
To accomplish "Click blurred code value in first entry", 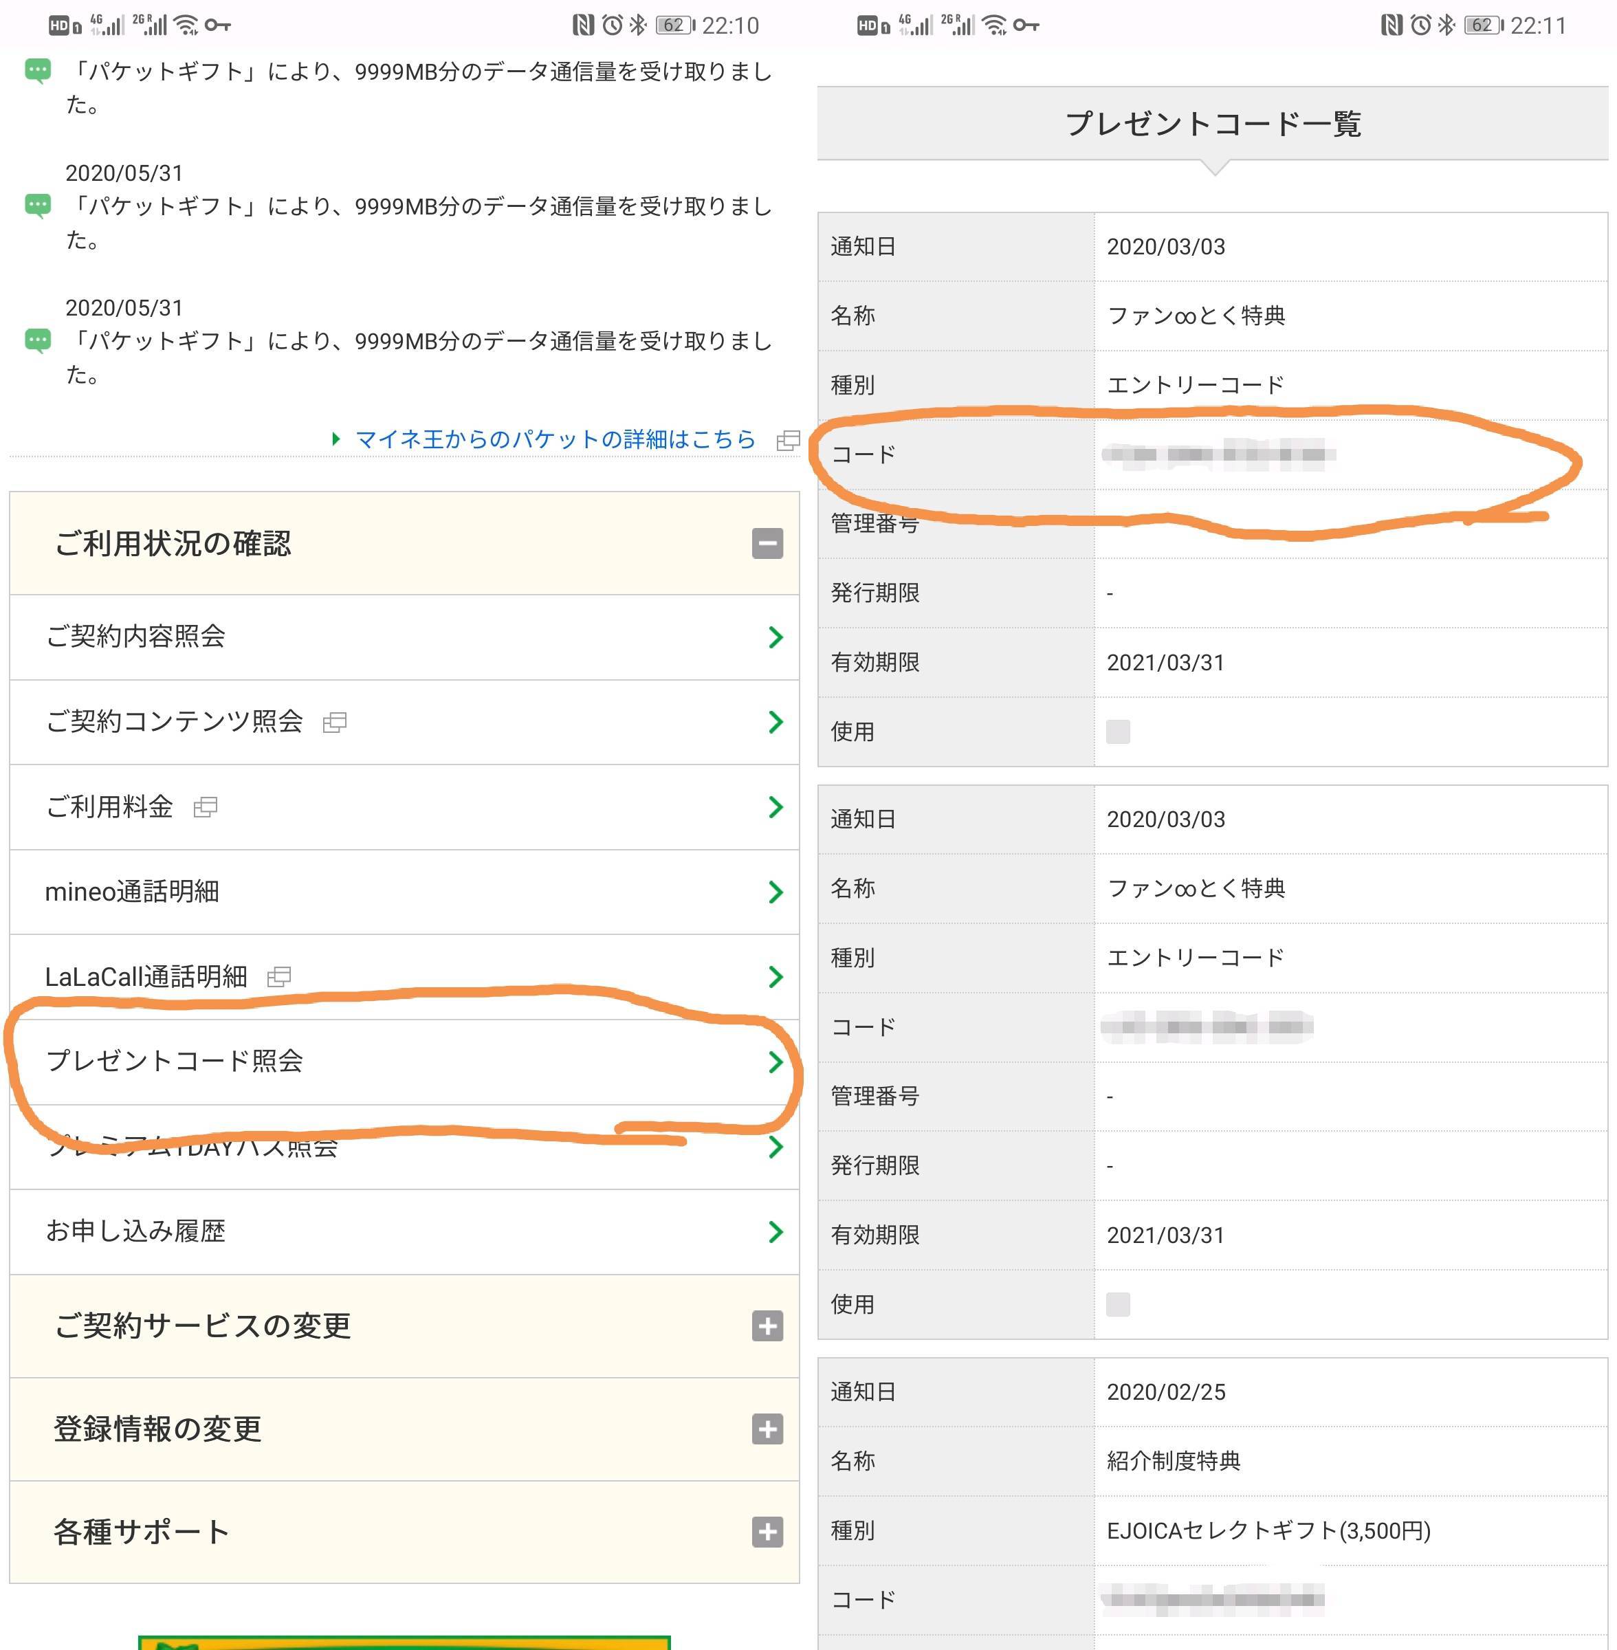I will click(x=1218, y=454).
